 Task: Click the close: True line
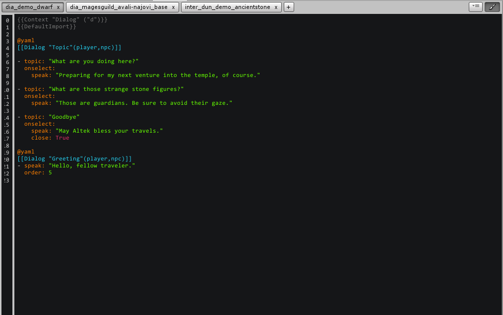tap(50, 138)
